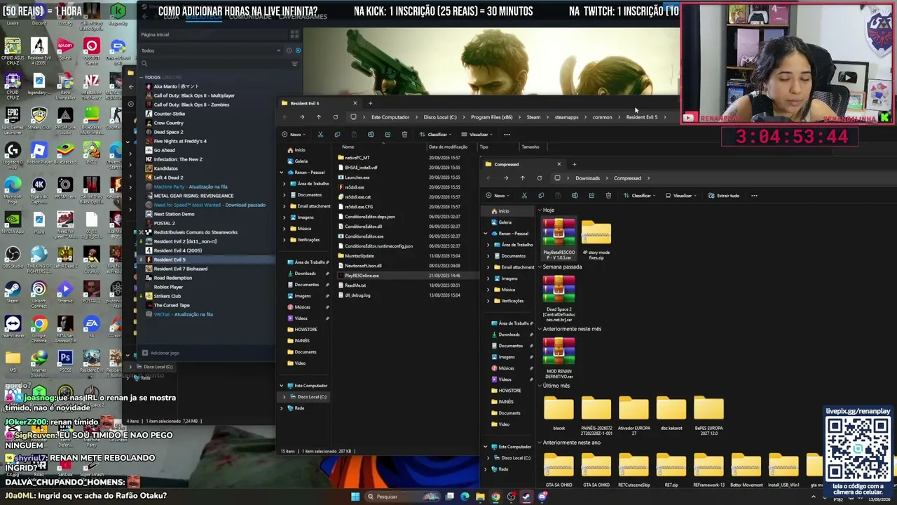This screenshot has width=897, height=505.
Task: Open the Novo dropdown in Resident Evil 5 window
Action: (295, 135)
